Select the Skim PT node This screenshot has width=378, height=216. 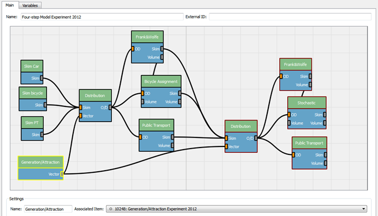point(32,129)
